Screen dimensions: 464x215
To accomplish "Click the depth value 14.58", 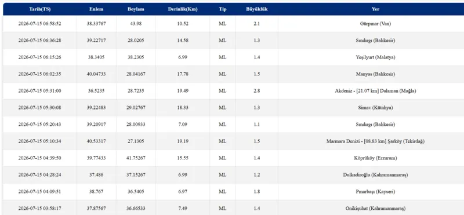I will click(x=183, y=41).
